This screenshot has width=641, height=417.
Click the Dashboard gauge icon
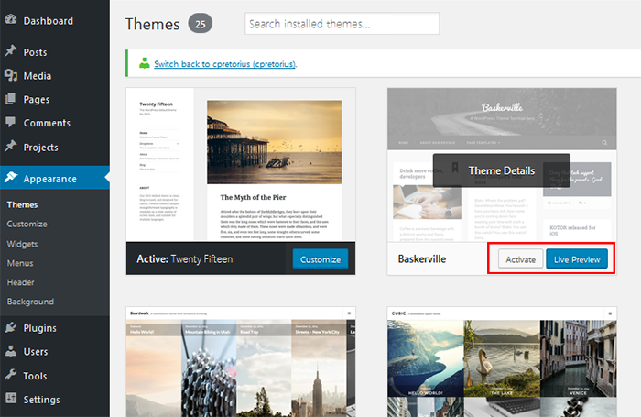tap(11, 19)
